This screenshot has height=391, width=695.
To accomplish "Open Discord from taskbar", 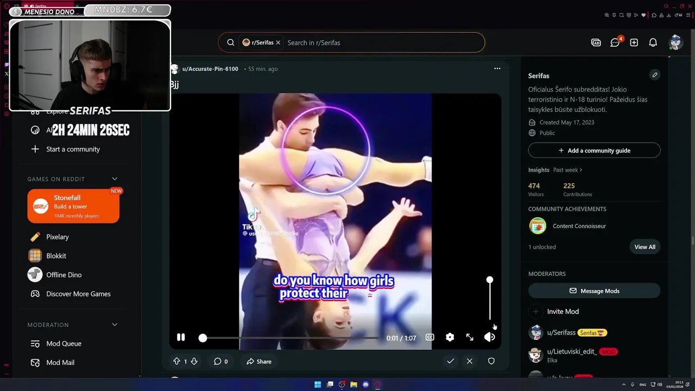I will 365,384.
